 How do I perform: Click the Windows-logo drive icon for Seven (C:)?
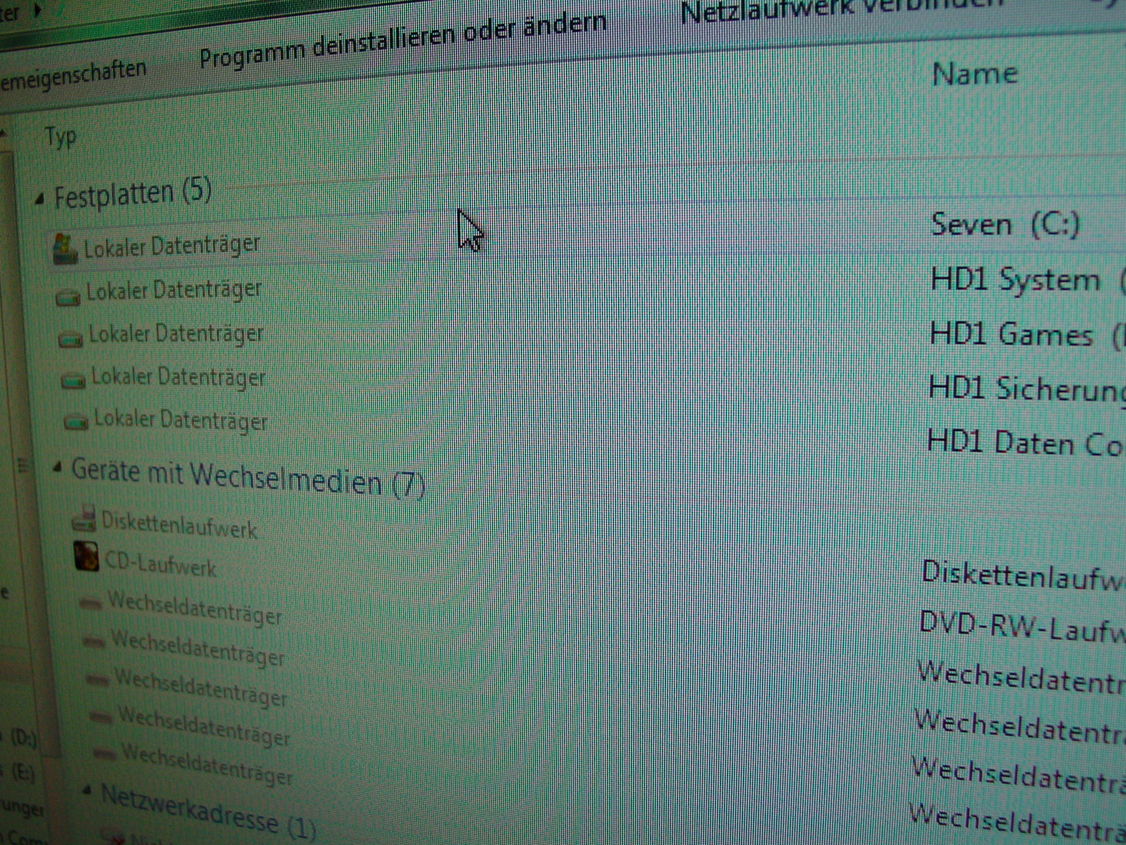tap(64, 249)
